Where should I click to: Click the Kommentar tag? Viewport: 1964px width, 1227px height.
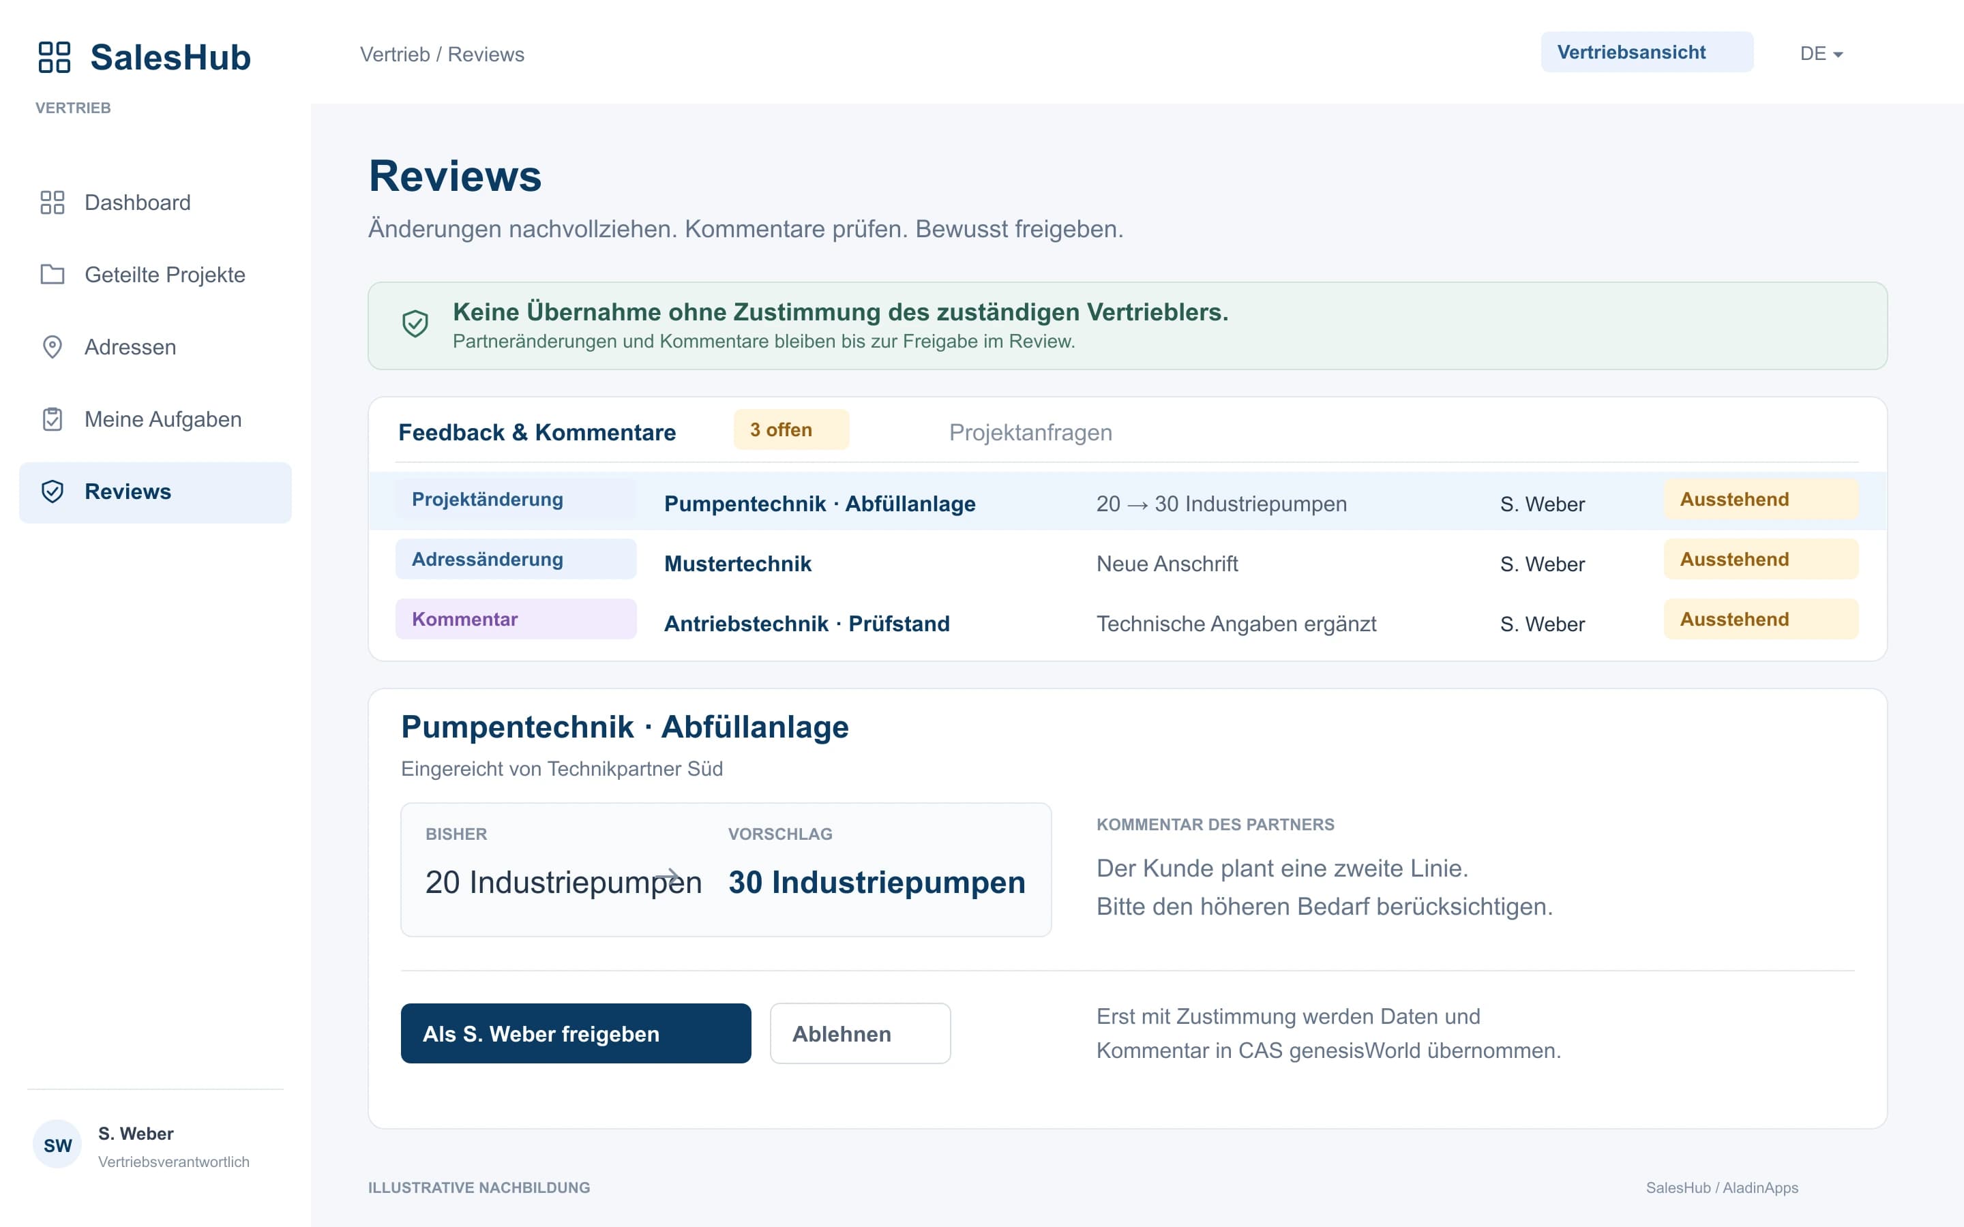[x=516, y=619]
